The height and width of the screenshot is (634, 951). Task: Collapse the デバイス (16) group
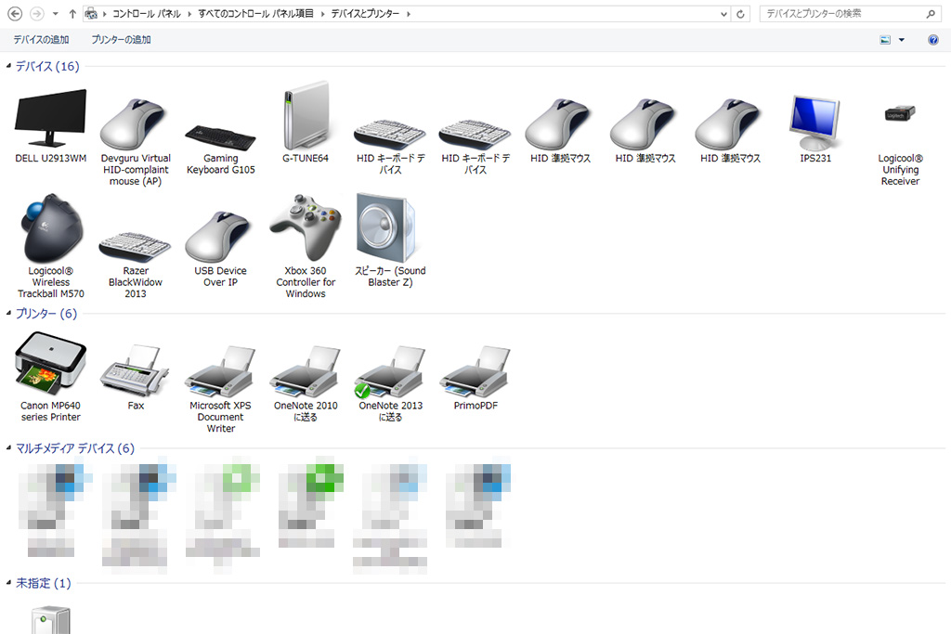coord(8,66)
